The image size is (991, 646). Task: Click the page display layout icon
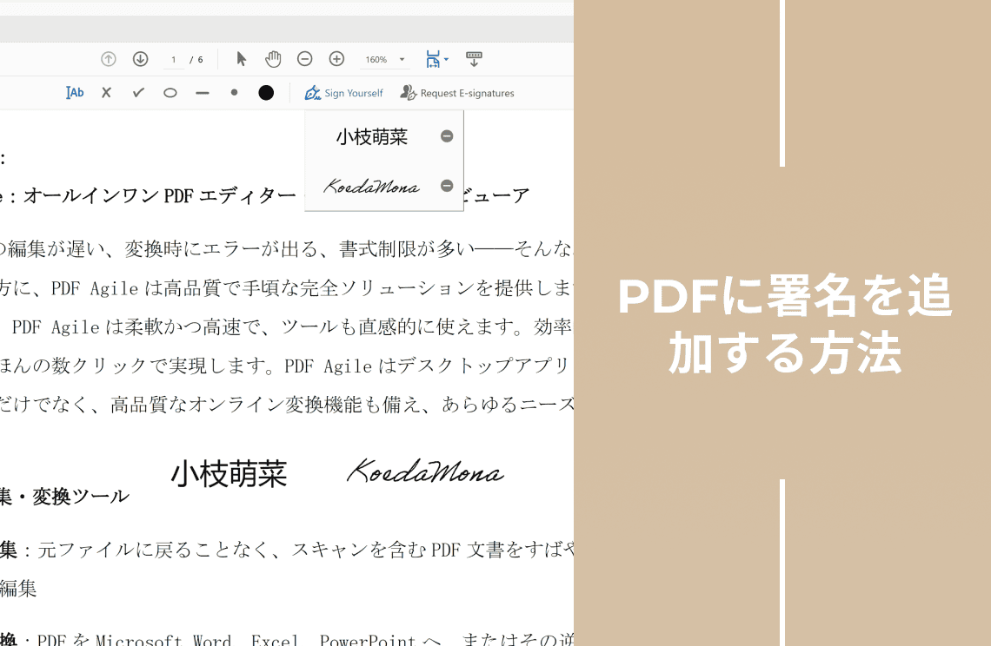click(x=434, y=57)
